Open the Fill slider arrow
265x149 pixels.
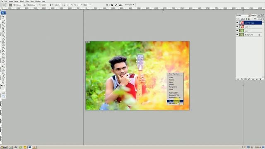(x=263, y=19)
